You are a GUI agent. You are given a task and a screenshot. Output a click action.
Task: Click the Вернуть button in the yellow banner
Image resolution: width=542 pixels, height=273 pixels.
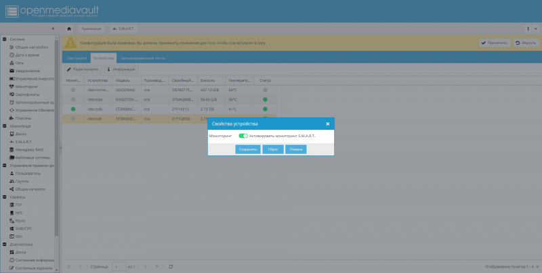click(526, 43)
